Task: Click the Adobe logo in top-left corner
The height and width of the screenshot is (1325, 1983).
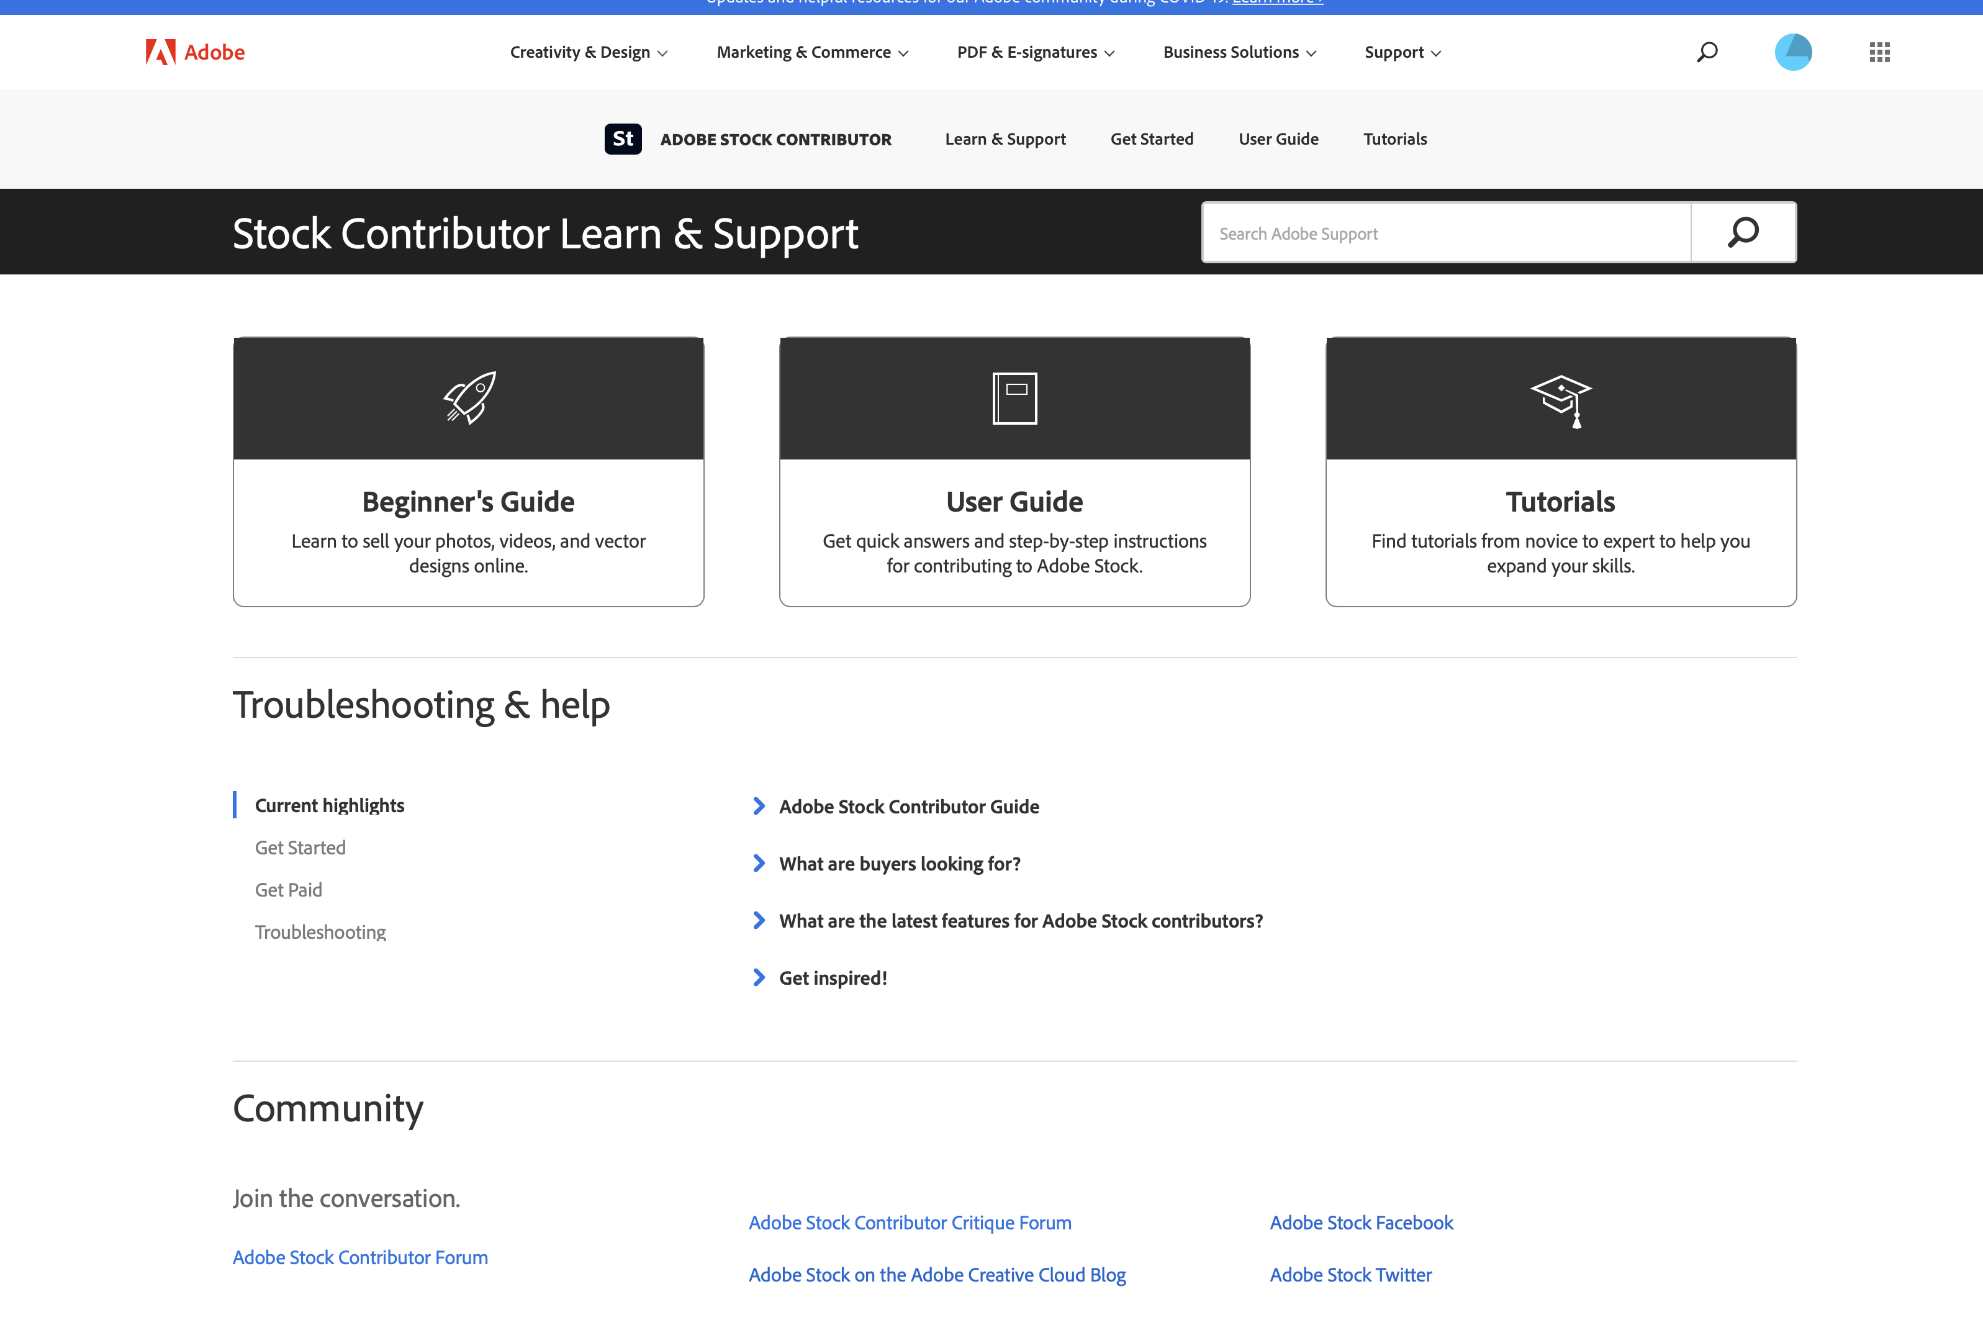Action: tap(192, 52)
